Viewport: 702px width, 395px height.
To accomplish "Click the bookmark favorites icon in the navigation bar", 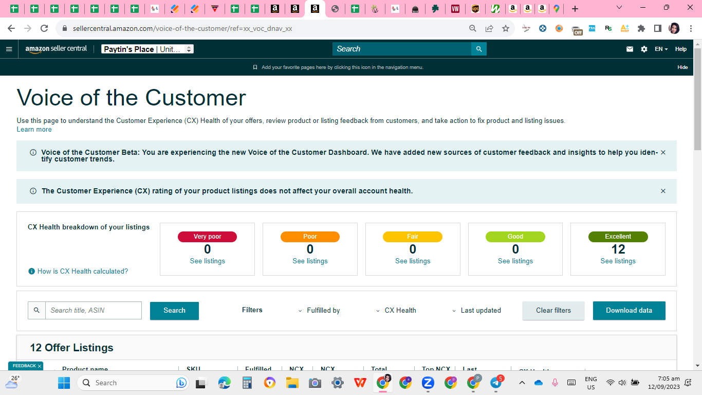I will [255, 67].
